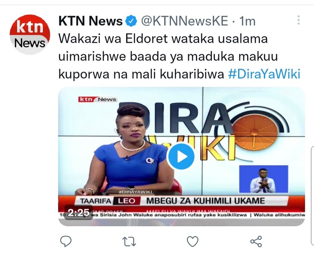314x256 pixels.
Task: Share the tweet via share icon
Action: pyautogui.click(x=256, y=241)
